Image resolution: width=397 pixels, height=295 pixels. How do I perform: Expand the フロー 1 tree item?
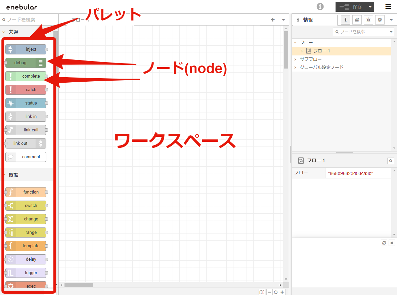[x=302, y=51]
